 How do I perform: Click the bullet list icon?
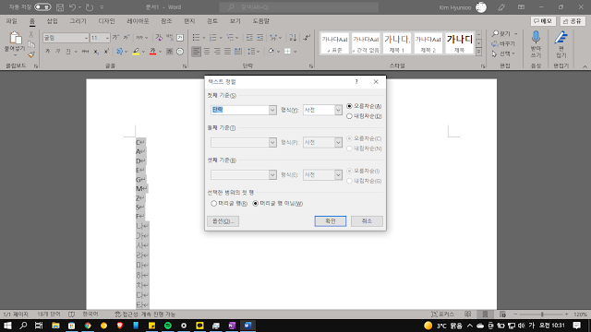(196, 37)
